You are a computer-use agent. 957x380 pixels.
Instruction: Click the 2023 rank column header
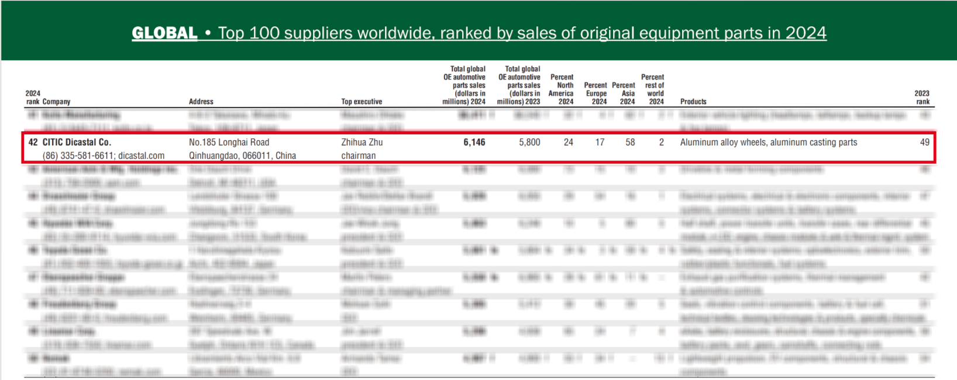(x=922, y=97)
